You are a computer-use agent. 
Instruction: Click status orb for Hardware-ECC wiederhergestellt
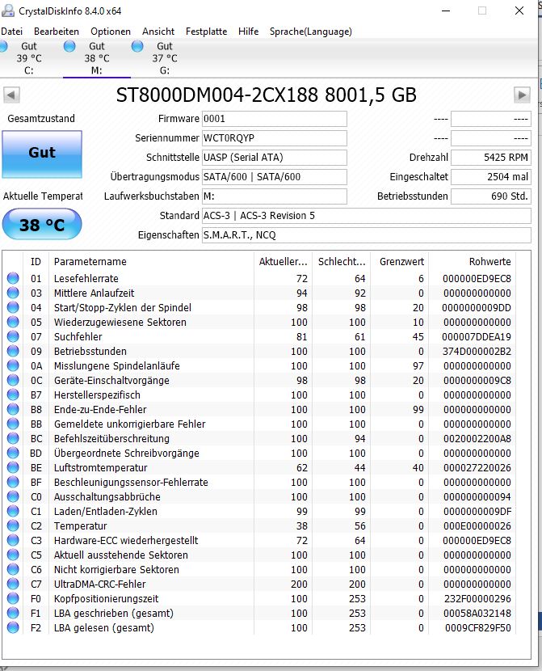click(x=13, y=540)
